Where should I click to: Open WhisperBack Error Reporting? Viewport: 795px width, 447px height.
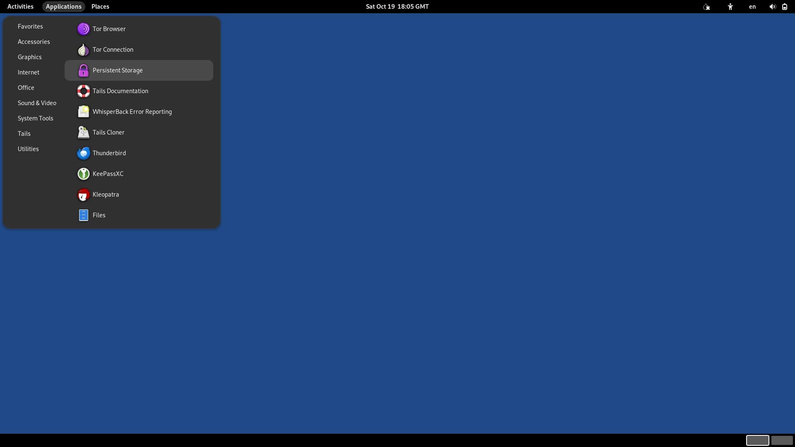coord(132,111)
